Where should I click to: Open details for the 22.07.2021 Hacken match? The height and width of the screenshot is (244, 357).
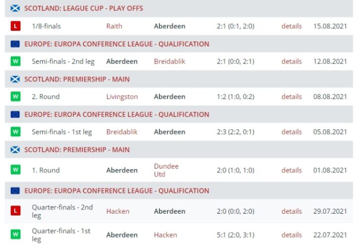(x=292, y=235)
